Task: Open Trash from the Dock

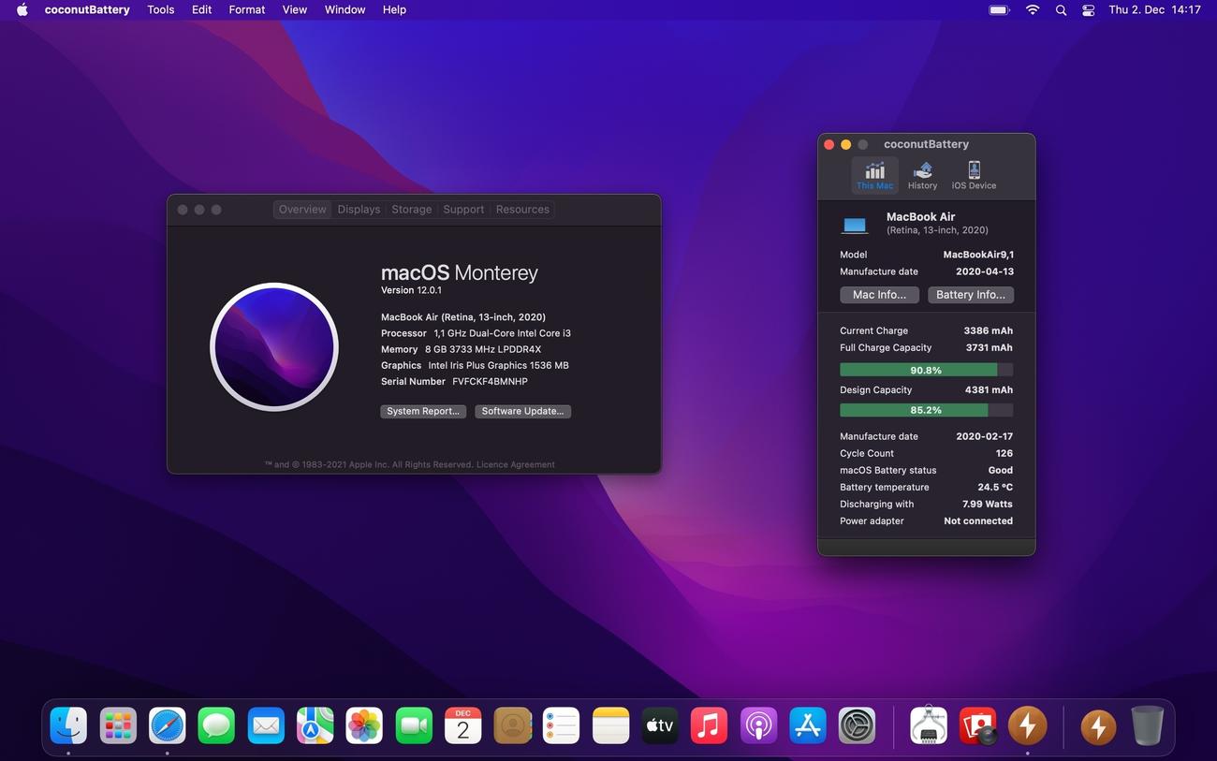Action: pos(1147,725)
